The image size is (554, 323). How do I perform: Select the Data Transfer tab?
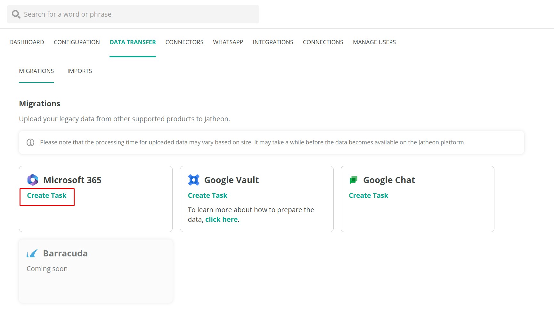(133, 42)
